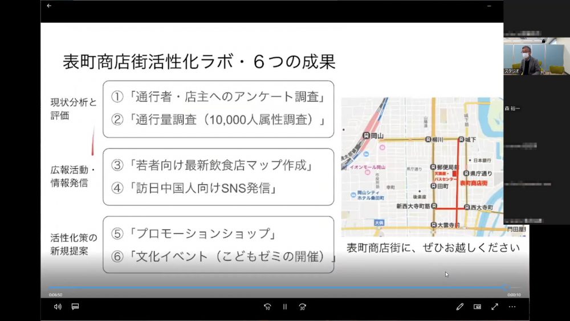This screenshot has height=321, width=570.
Task: Click the back arrow at top left
Action: (x=49, y=6)
